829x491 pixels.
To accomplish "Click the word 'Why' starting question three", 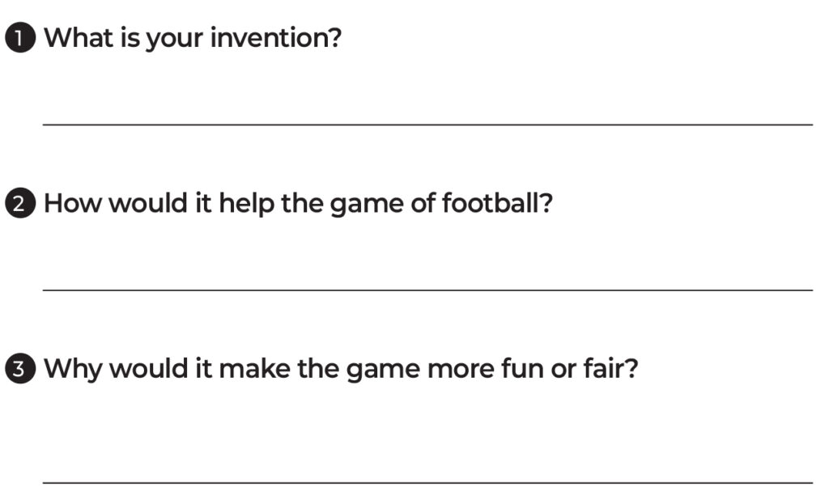I will (x=73, y=370).
